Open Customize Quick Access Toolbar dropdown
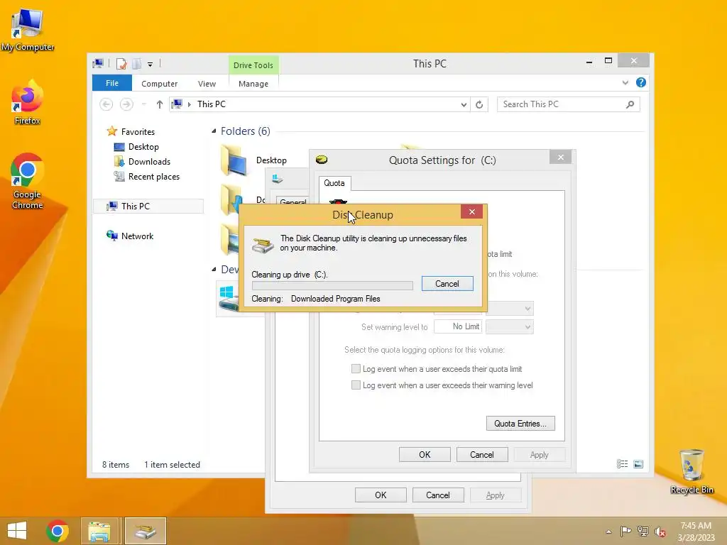This screenshot has width=727, height=545. tap(151, 65)
